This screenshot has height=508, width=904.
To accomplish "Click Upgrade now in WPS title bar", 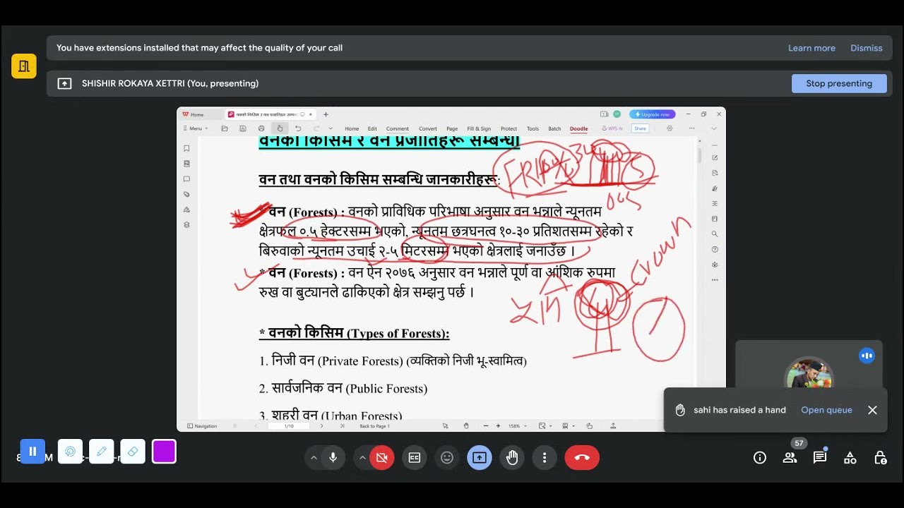I will [x=652, y=114].
